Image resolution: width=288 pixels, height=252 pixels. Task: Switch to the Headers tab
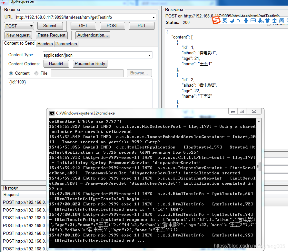[45, 44]
